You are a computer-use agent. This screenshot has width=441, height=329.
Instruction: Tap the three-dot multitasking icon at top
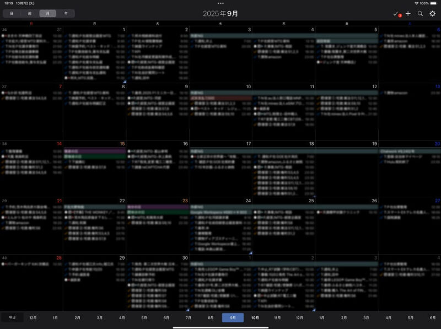point(220,3)
